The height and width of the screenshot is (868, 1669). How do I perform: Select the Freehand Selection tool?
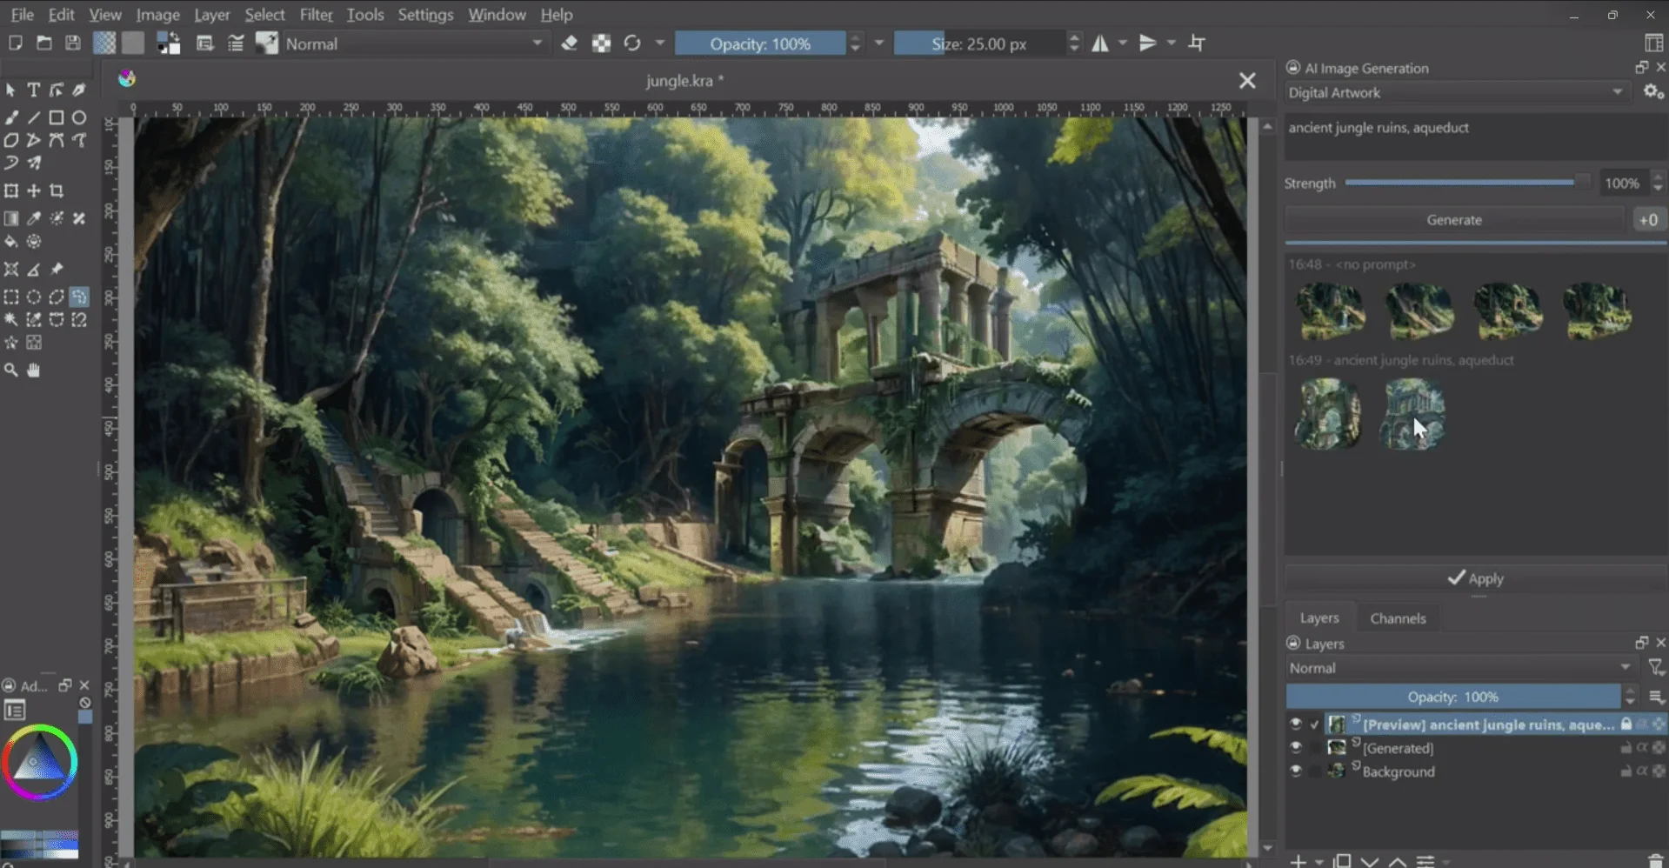79,297
